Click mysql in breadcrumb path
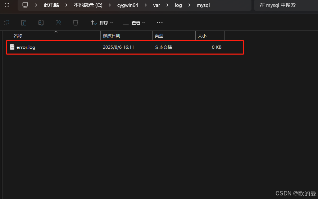 203,5
